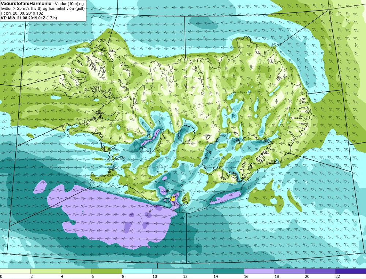366x279 pixels.
Task: Click legend scale label 4
Action: tap(62, 276)
